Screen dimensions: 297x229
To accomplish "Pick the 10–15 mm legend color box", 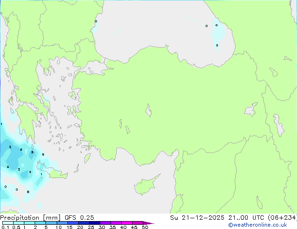I will pos(62,223).
